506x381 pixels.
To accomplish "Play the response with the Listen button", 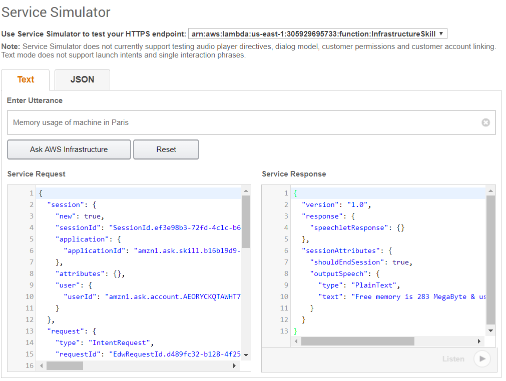I will (x=482, y=359).
